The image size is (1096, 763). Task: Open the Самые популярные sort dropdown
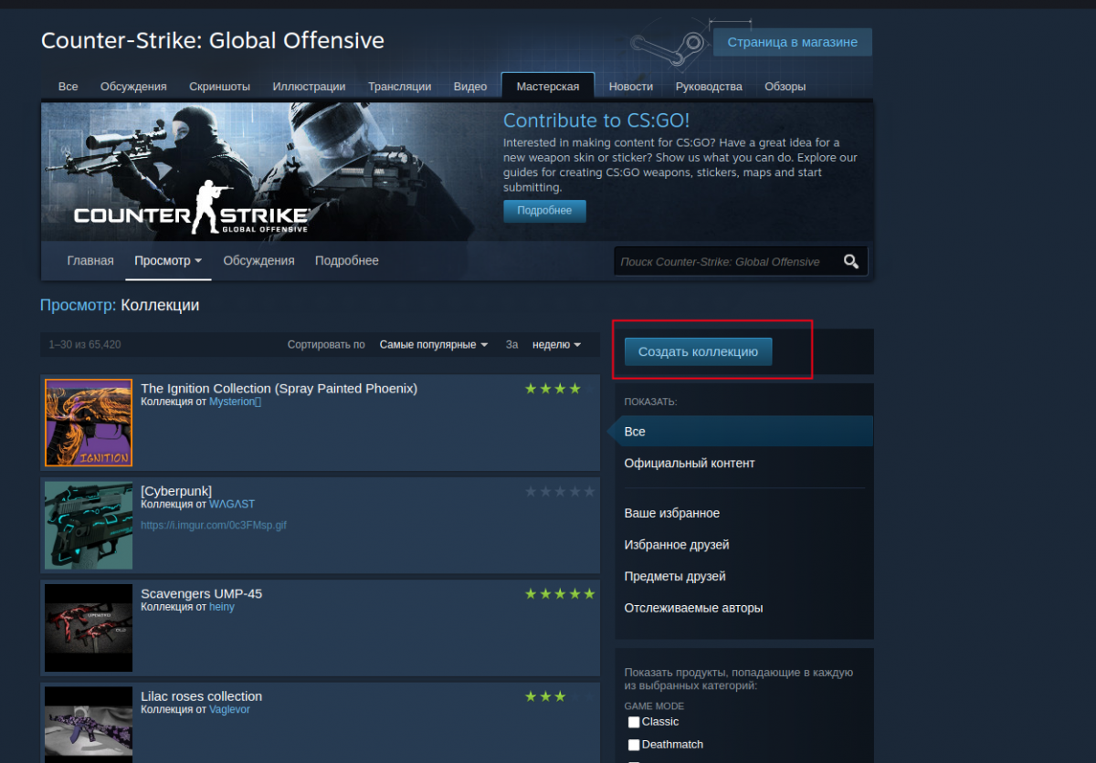(434, 344)
